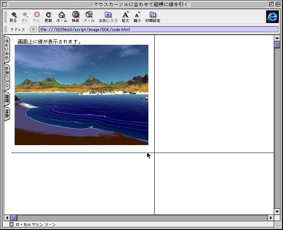Click the toolbar's grip handle

point(5,17)
